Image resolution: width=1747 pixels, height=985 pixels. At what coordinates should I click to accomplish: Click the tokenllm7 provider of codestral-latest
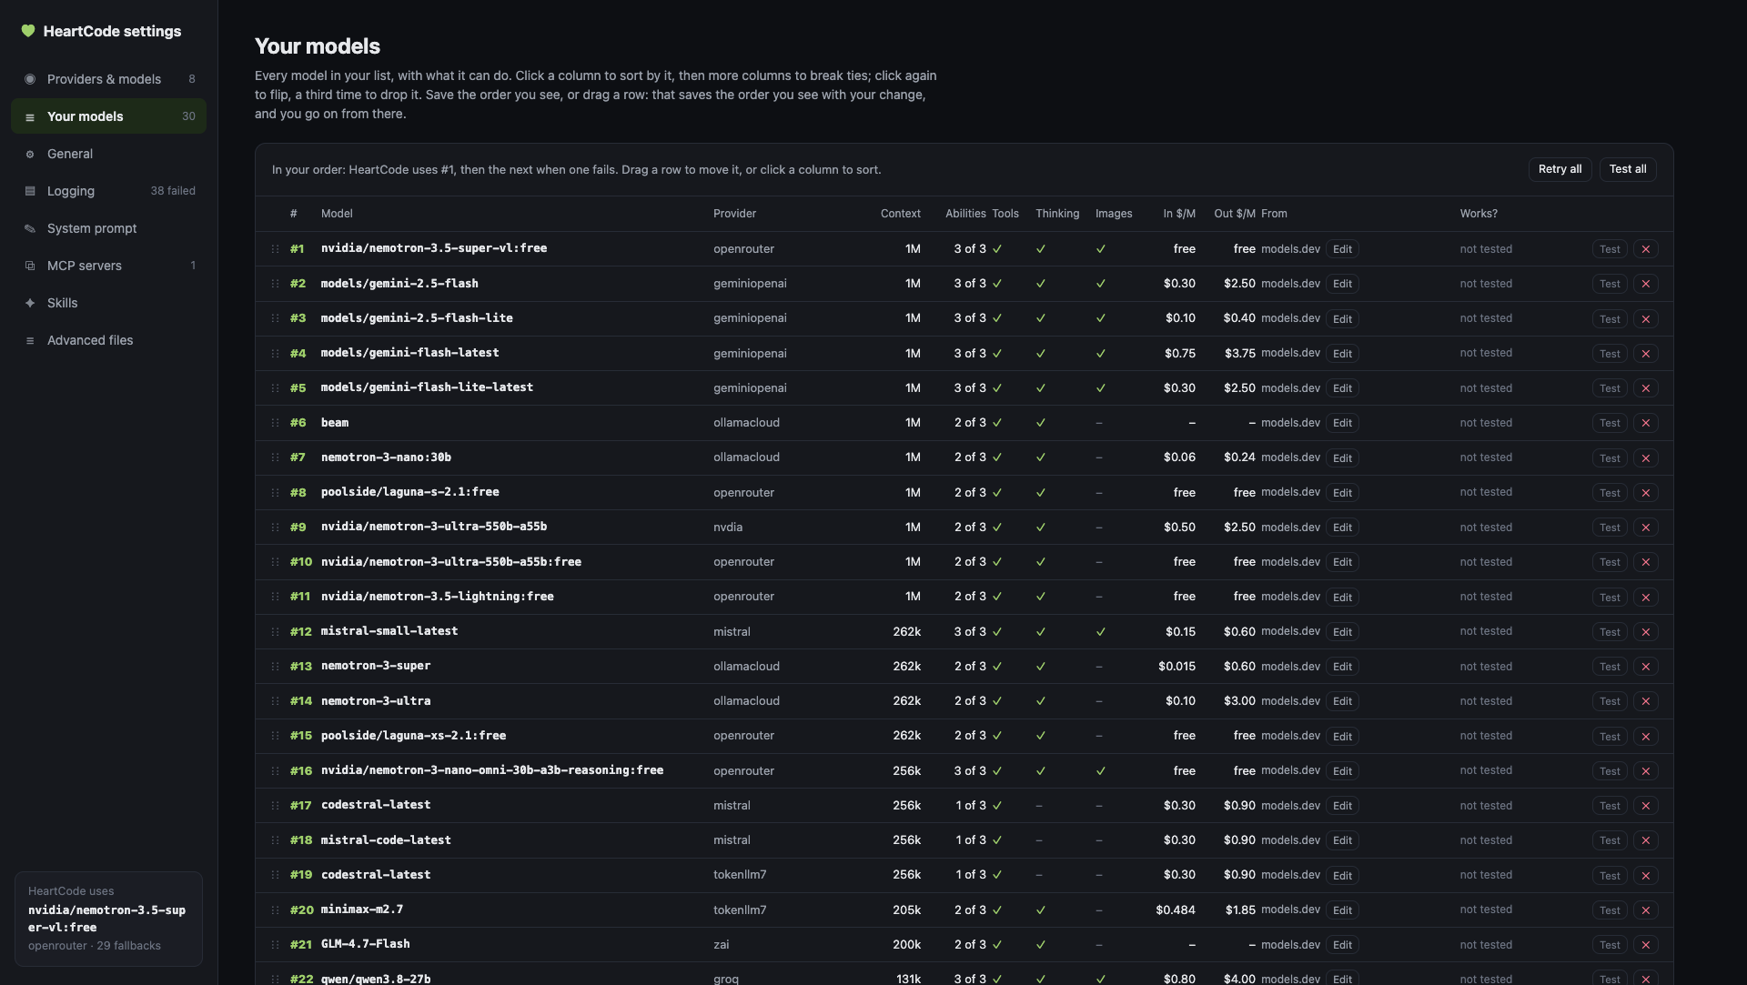(740, 875)
